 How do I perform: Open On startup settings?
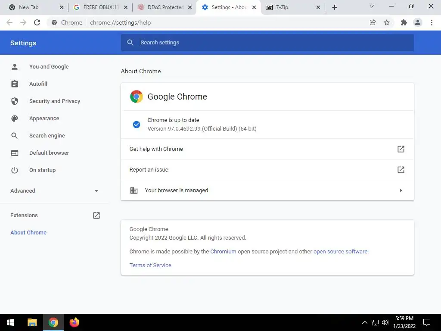(43, 170)
